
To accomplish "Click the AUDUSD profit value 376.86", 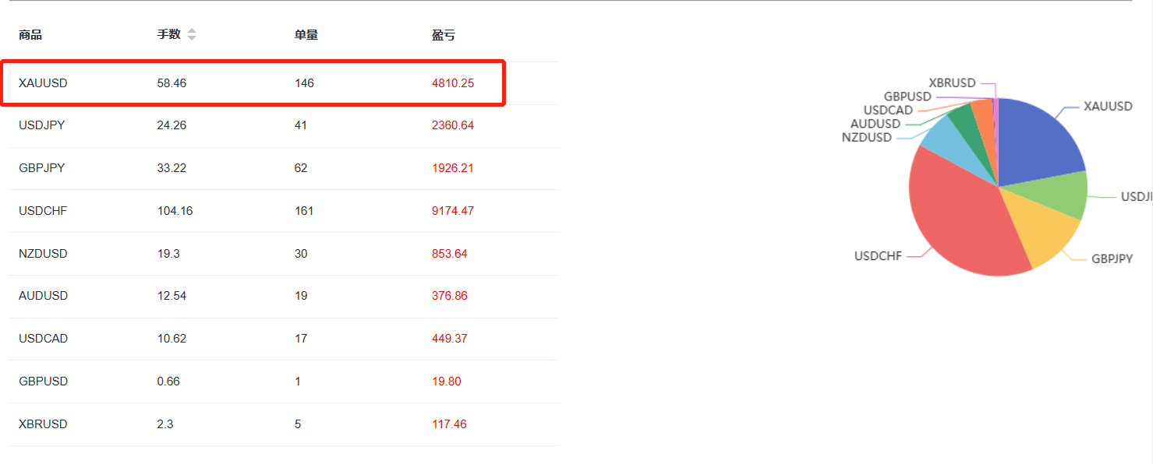I will (450, 296).
